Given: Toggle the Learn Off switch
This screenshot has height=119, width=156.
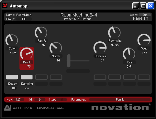Looking at the screenshot, I should pyautogui.click(x=145, y=15).
